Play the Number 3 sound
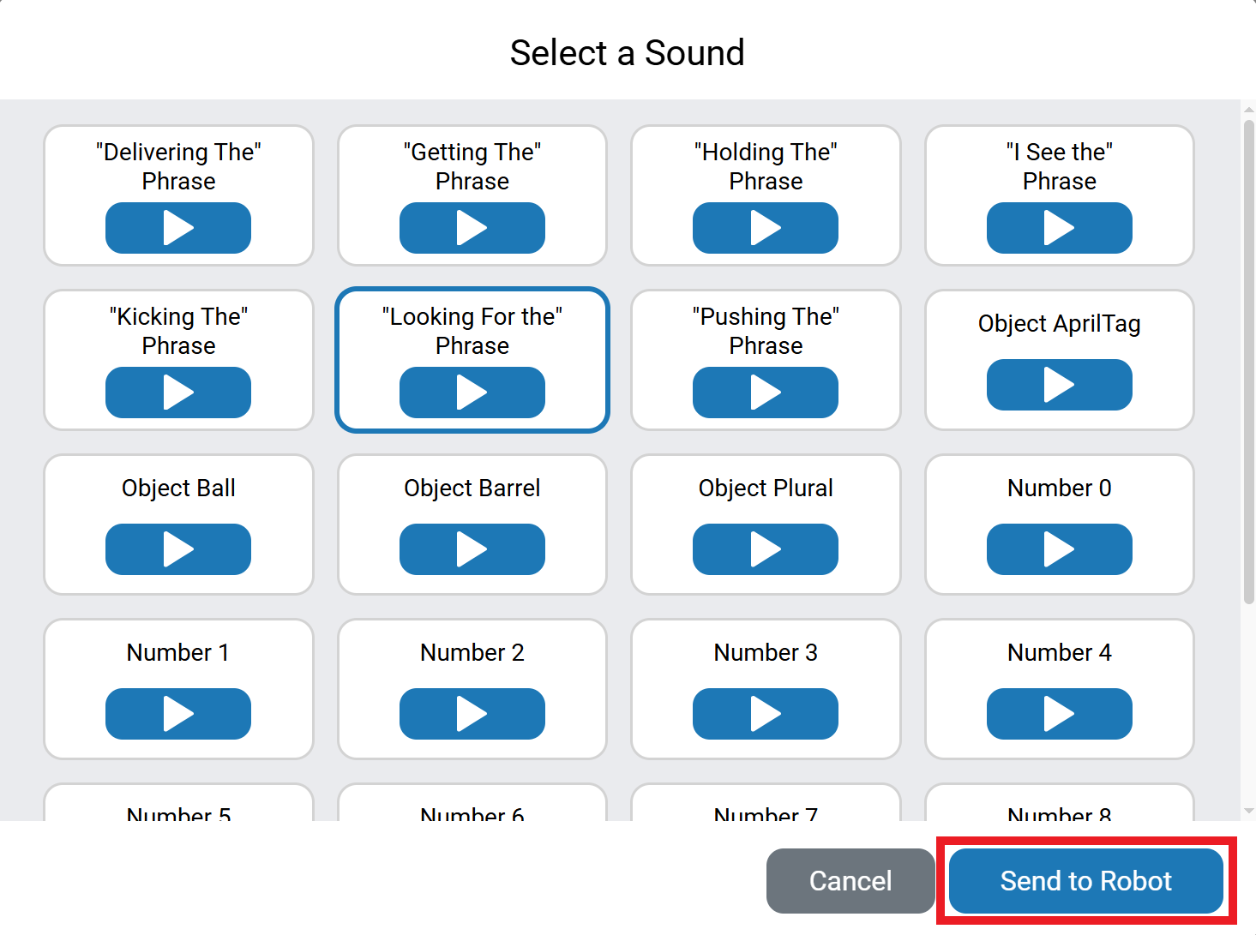This screenshot has height=935, width=1256. coord(766,714)
